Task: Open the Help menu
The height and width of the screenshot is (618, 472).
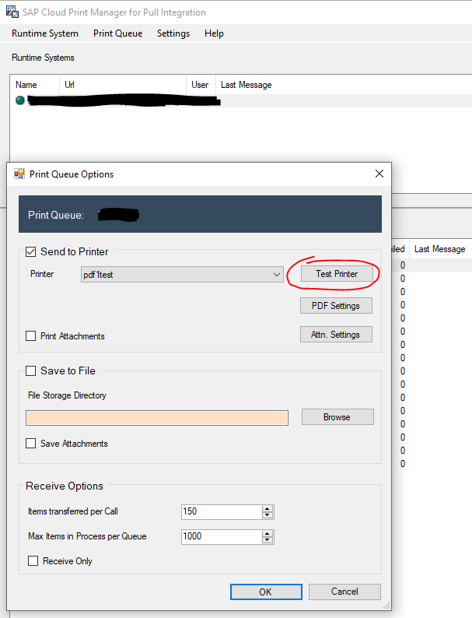Action: tap(214, 33)
